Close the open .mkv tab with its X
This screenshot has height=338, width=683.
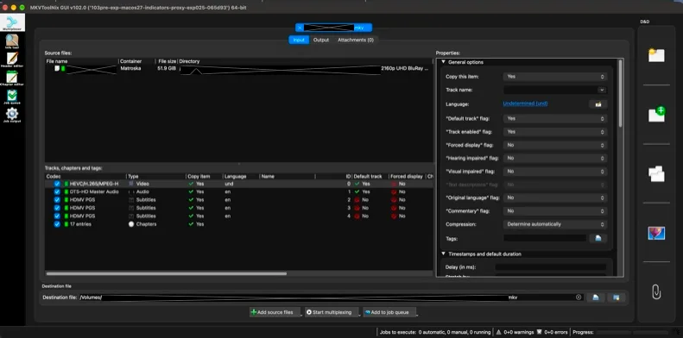(x=300, y=28)
